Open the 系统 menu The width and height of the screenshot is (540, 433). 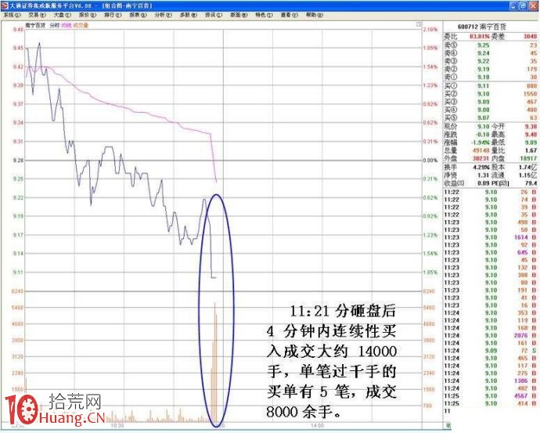12,15
